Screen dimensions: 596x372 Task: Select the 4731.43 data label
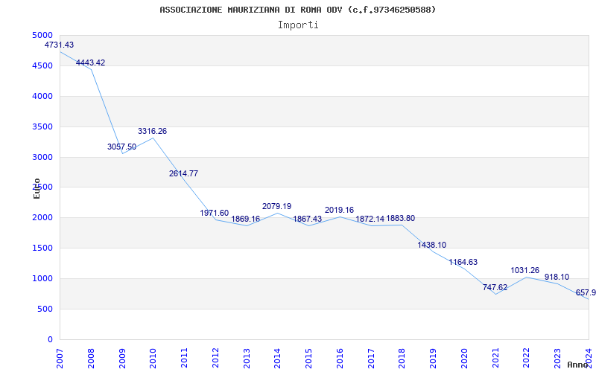coord(60,45)
